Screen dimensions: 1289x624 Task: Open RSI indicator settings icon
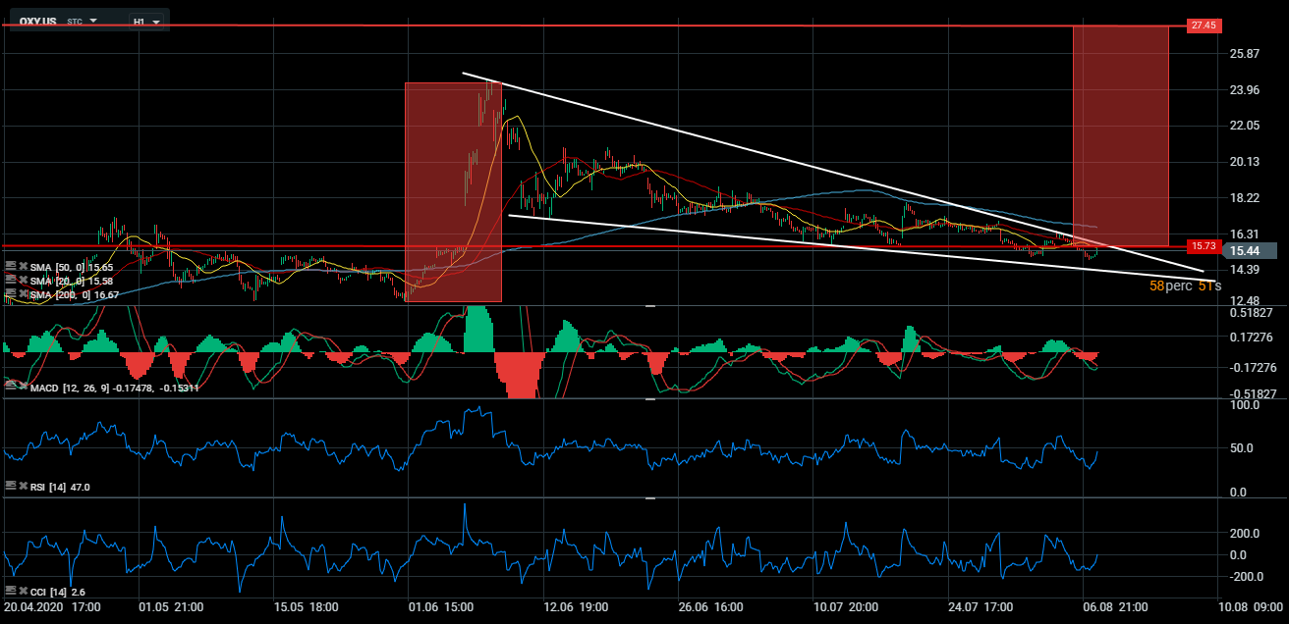[10, 486]
